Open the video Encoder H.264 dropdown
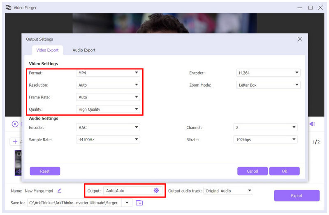 (269, 73)
